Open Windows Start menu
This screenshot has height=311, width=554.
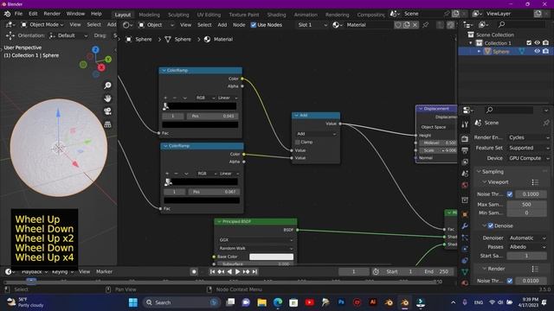(x=133, y=302)
